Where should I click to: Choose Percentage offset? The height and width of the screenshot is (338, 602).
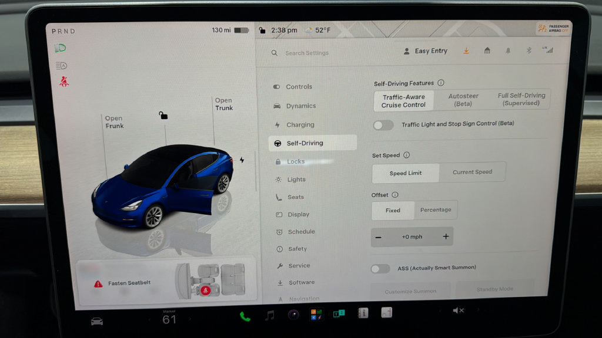[436, 209]
